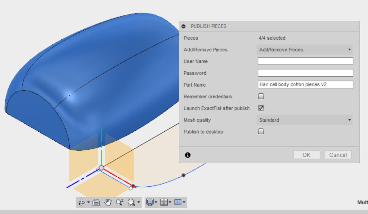The height and width of the screenshot is (214, 368).
Task: Enable the Publish to desktop checkbox
Action: pos(261,131)
